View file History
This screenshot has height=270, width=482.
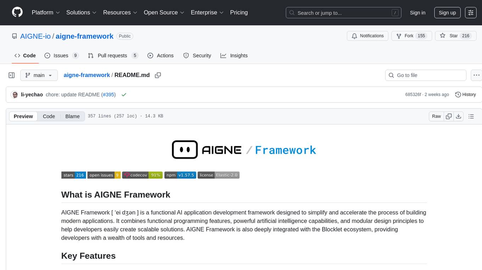point(465,95)
